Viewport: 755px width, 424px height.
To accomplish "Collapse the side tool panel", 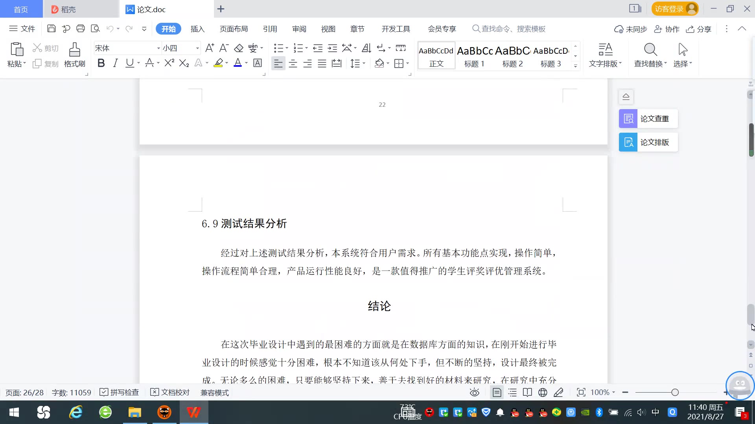I will pyautogui.click(x=626, y=97).
